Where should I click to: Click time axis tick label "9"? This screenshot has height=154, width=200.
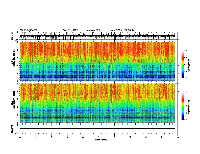(162, 137)
